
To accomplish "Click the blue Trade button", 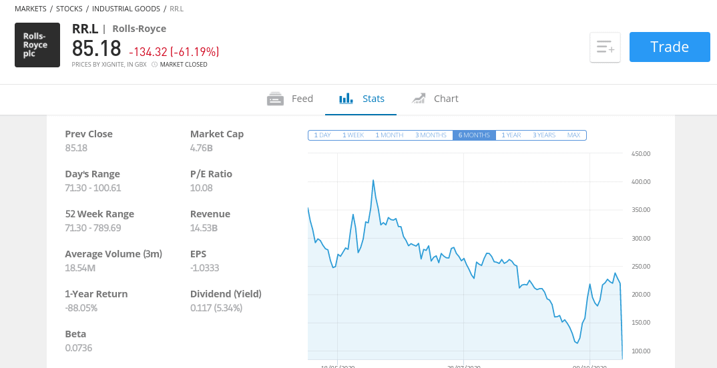I will tap(670, 47).
